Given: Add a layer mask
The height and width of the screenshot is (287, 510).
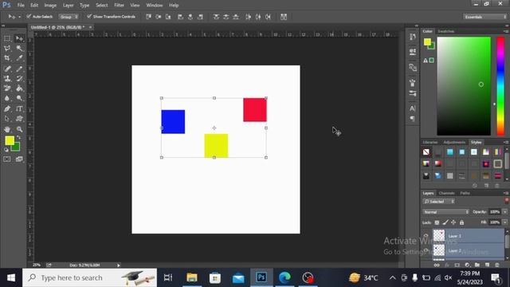Looking at the screenshot, I should click(x=457, y=265).
